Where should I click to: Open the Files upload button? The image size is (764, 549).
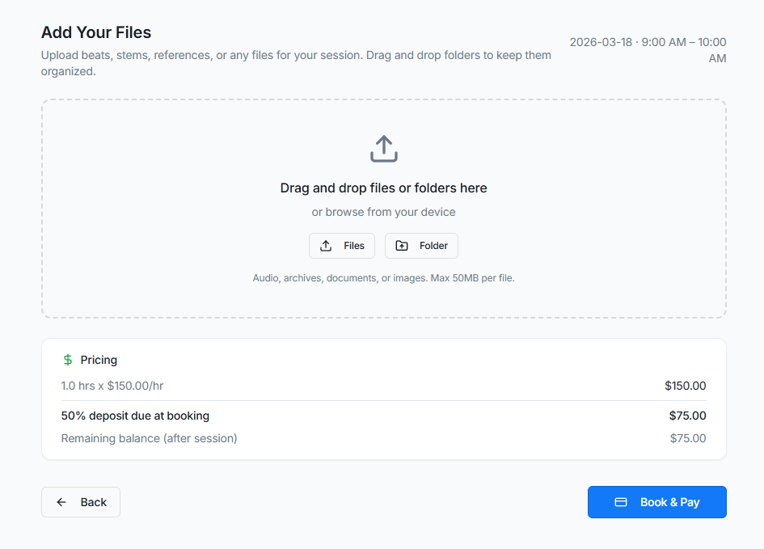341,246
